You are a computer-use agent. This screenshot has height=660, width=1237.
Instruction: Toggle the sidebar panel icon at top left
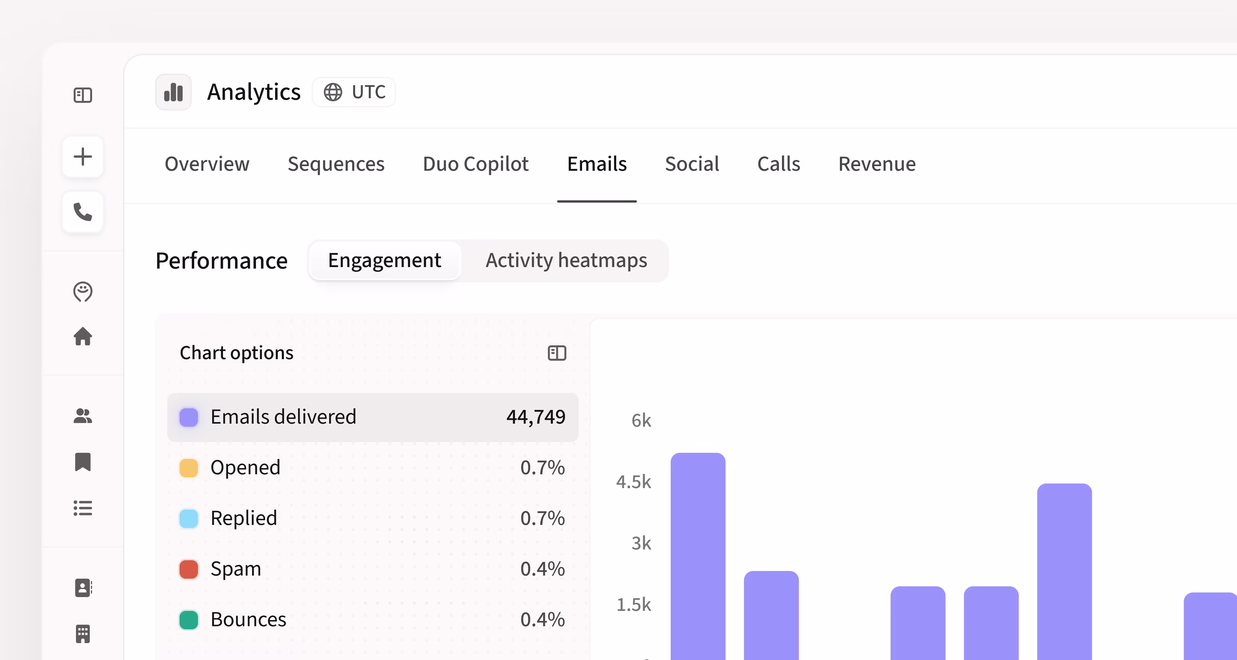tap(82, 95)
